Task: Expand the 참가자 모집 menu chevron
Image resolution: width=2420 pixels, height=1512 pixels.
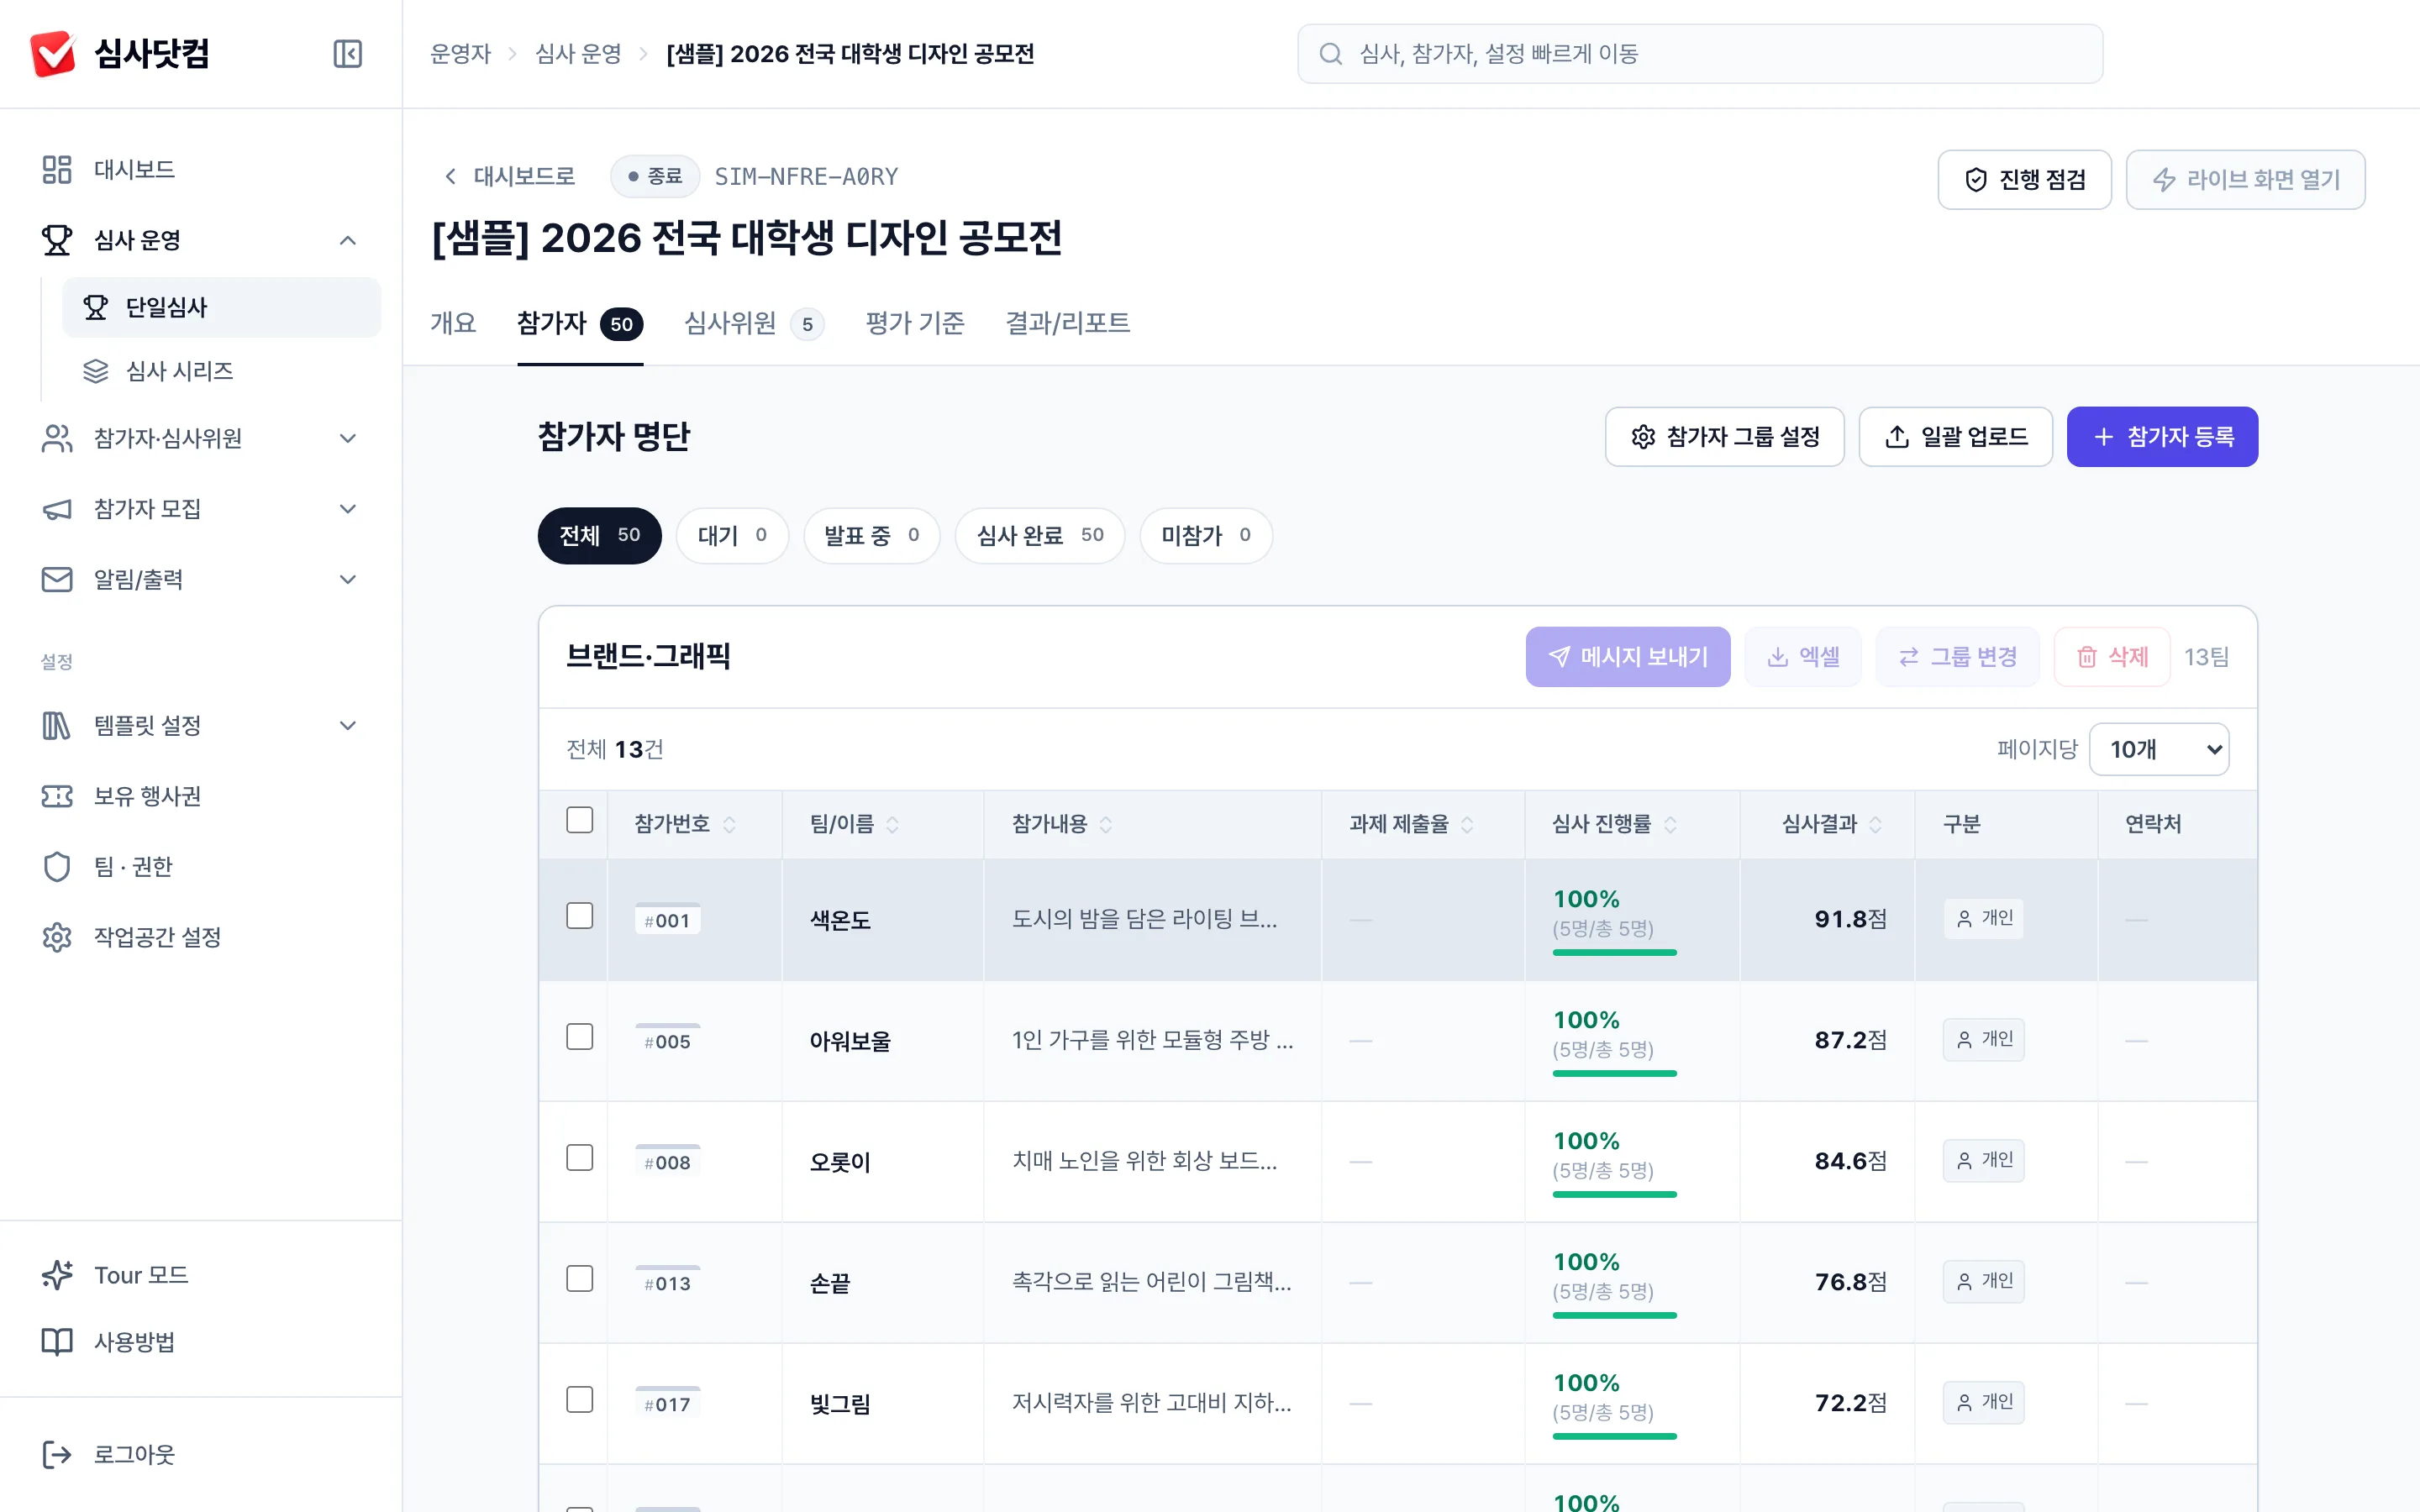Action: click(347, 509)
